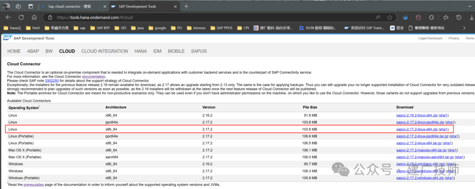Image resolution: width=475 pixels, height=189 pixels.
Task: Open the google bookmark folder
Action: [x=157, y=28]
